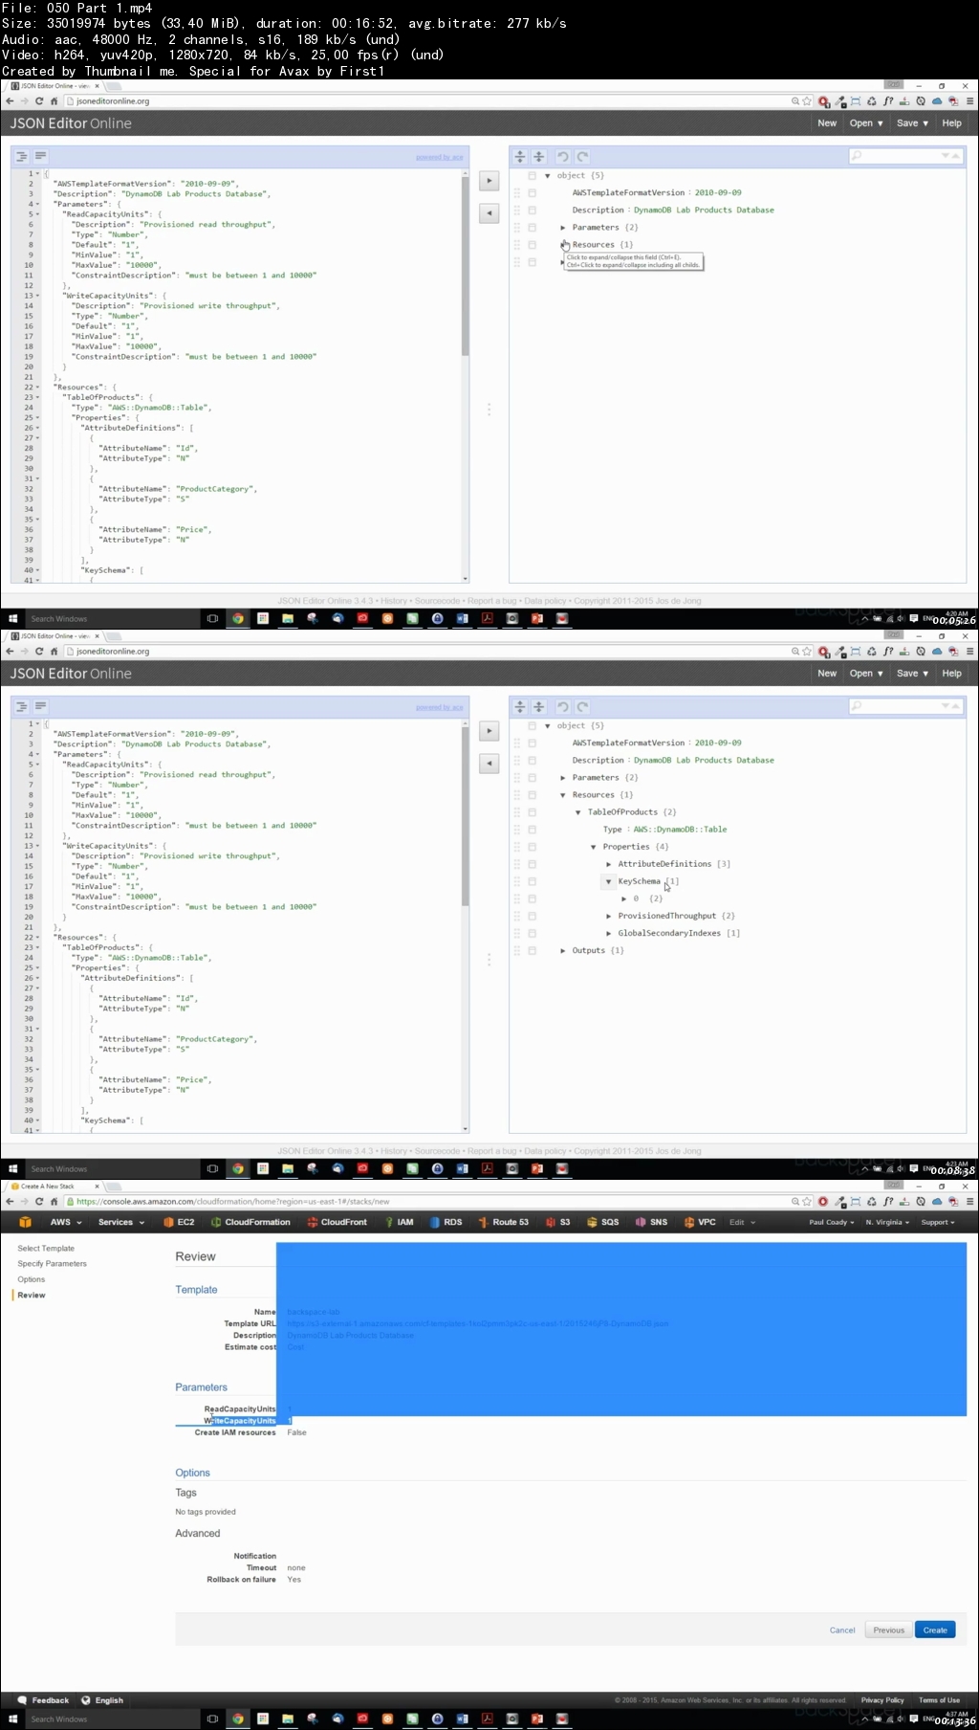The image size is (979, 1730).
Task: Open the Services dropdown in the AWS console
Action: click(121, 1222)
